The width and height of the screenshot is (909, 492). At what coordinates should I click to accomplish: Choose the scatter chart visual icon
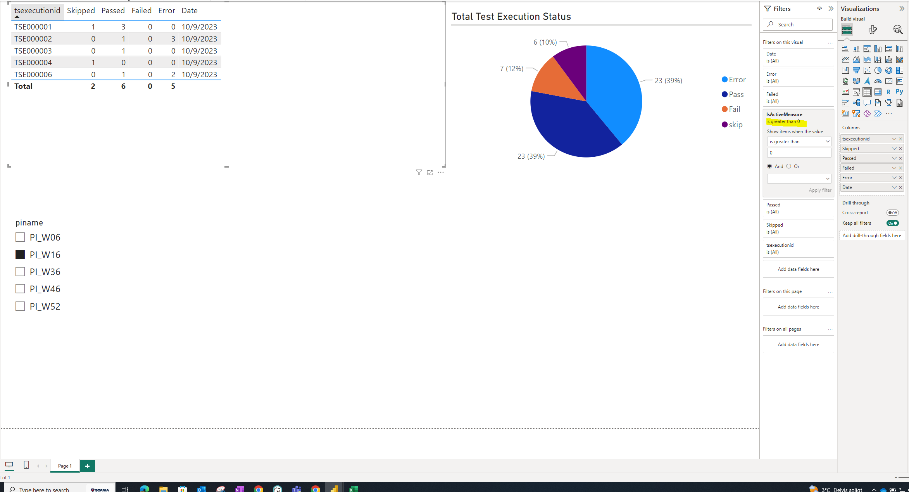coord(867,70)
